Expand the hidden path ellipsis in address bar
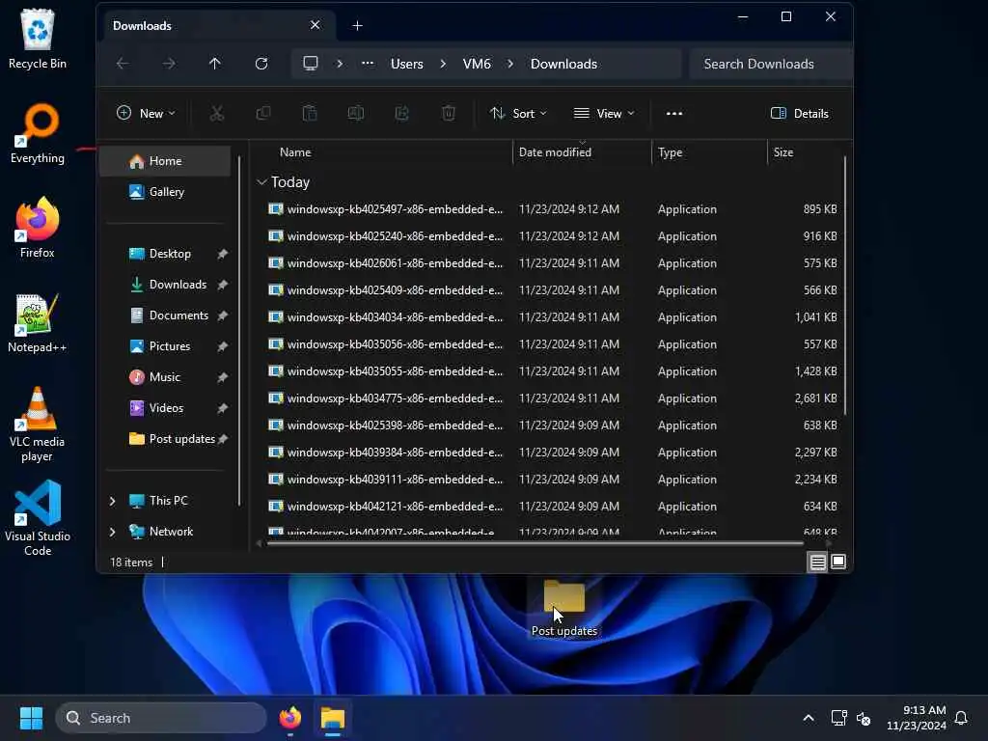The width and height of the screenshot is (988, 741). point(368,64)
